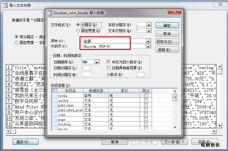228x151 pixels.
Task: Select the published_year field name cell
Action: point(70,110)
